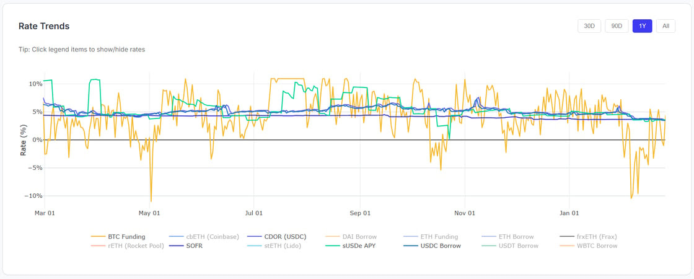Select the 90D time range
The width and height of the screenshot is (694, 279).
coord(616,26)
